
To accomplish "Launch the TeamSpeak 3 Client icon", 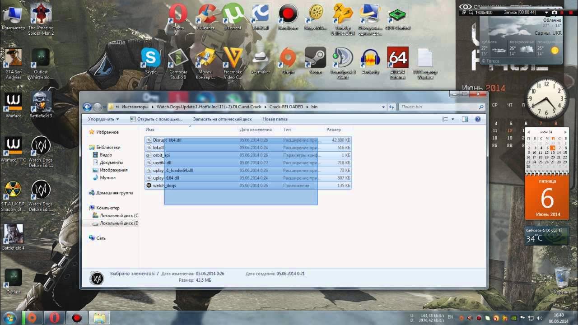I will click(343, 63).
